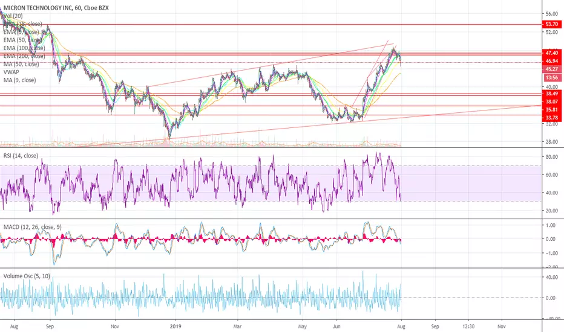Viewport: 564px width, 332px height.
Task: Select the horizontal line at 35.81
Action: click(x=271, y=106)
